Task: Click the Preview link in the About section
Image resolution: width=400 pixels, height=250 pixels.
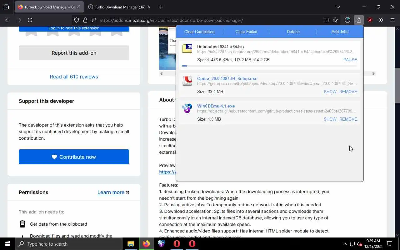Action: click(167, 172)
